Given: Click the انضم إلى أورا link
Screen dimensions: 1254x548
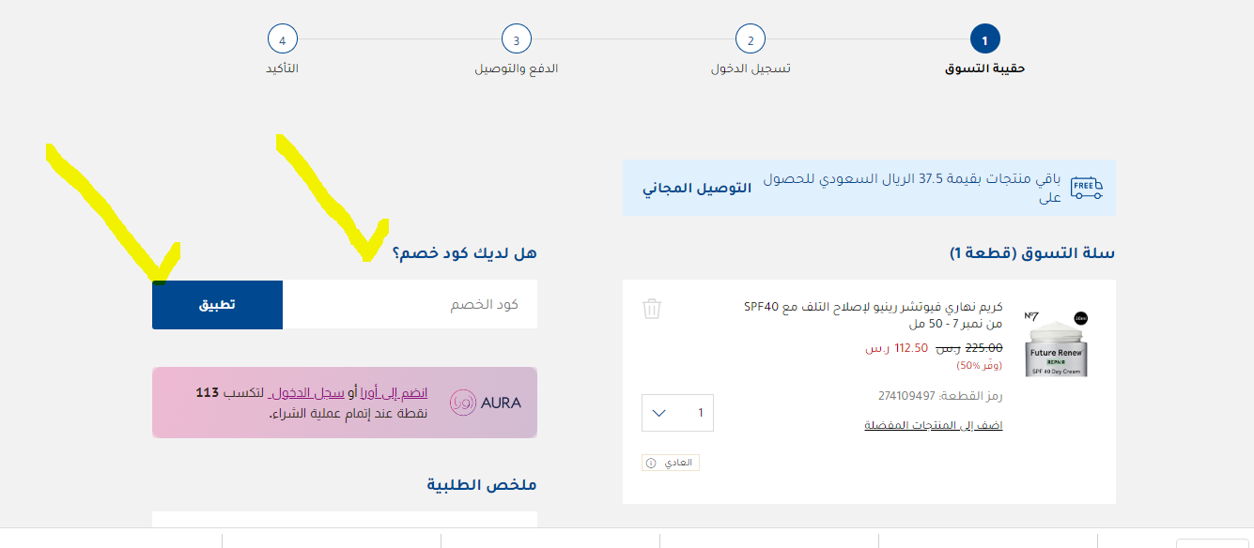Looking at the screenshot, I should click(395, 392).
